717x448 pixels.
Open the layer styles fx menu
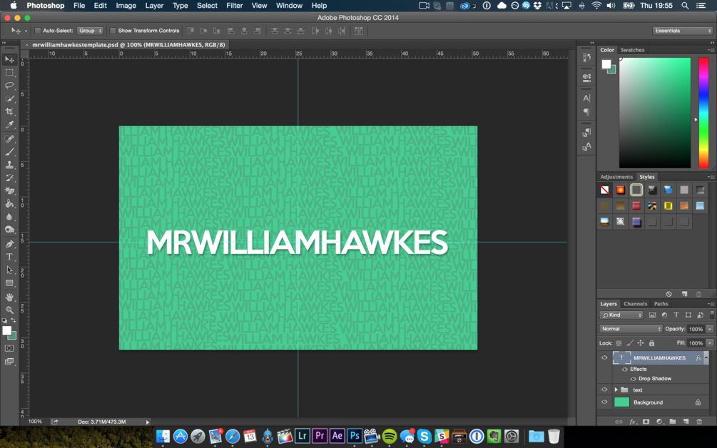point(631,422)
